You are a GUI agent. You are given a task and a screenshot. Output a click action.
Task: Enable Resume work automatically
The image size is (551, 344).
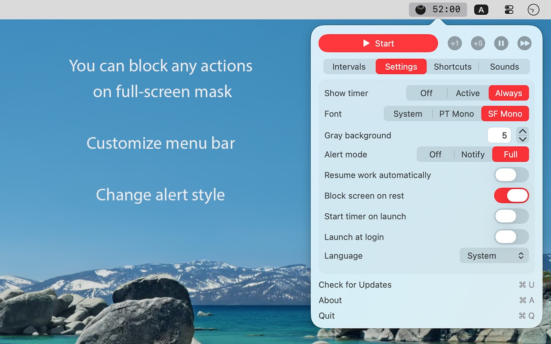511,175
